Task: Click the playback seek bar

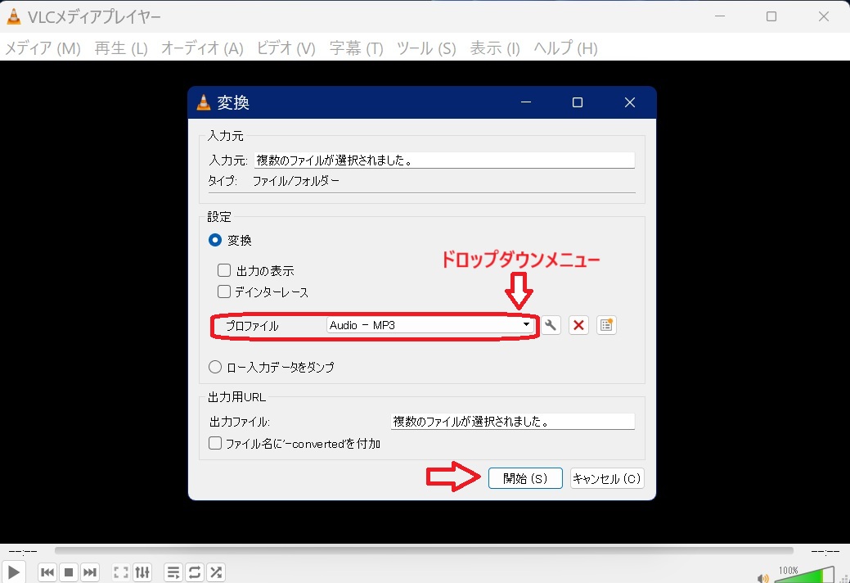Action: (424, 551)
